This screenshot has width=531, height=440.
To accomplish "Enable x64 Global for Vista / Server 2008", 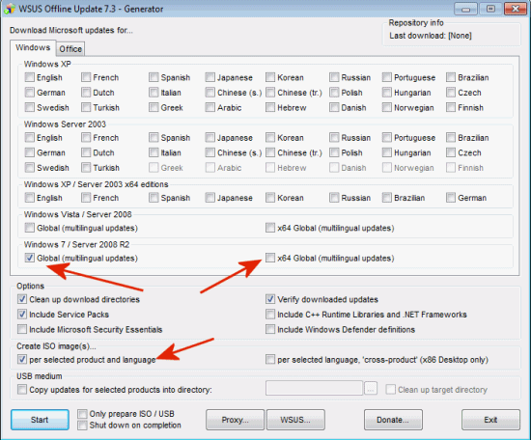I will (270, 228).
